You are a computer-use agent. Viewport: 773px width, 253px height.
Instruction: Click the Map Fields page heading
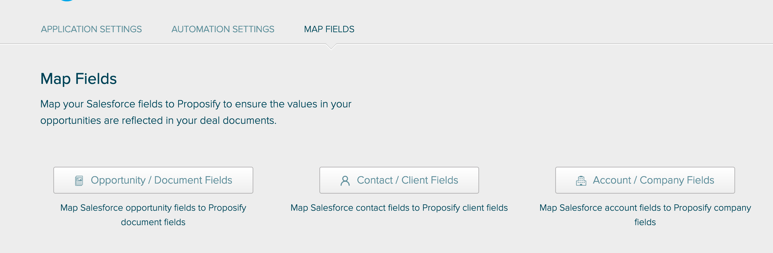79,79
